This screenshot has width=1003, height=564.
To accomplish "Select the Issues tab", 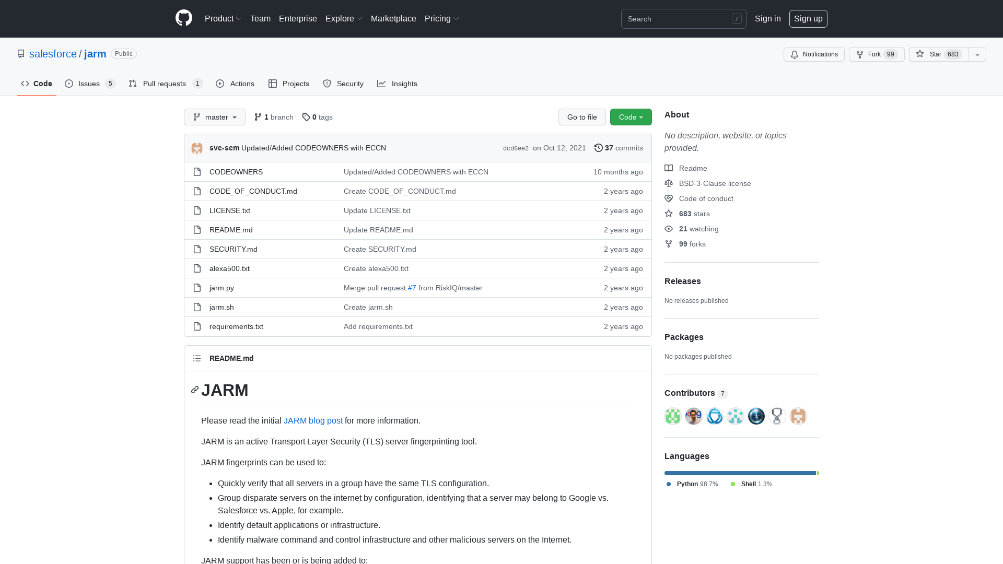I will pyautogui.click(x=90, y=84).
